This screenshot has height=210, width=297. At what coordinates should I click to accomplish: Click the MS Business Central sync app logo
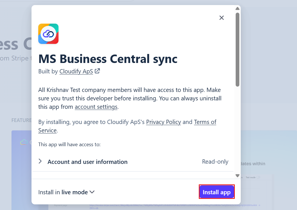tap(48, 34)
